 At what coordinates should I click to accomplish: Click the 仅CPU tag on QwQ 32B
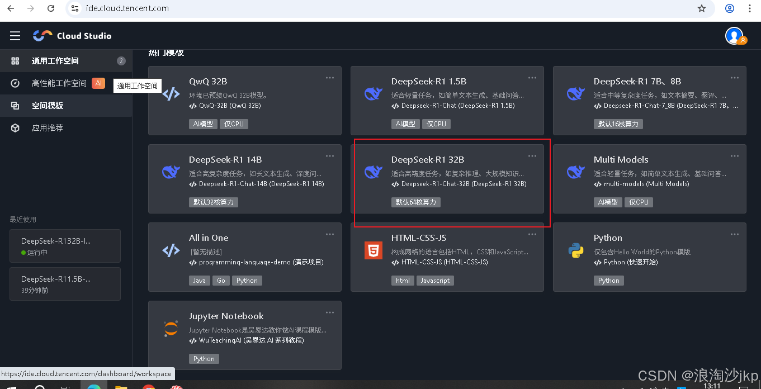point(234,124)
